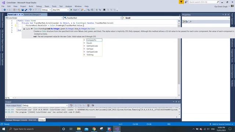Viewport: 235px width, 132px height.
Task: Click the Quick Launch search box
Action: [204, 2]
